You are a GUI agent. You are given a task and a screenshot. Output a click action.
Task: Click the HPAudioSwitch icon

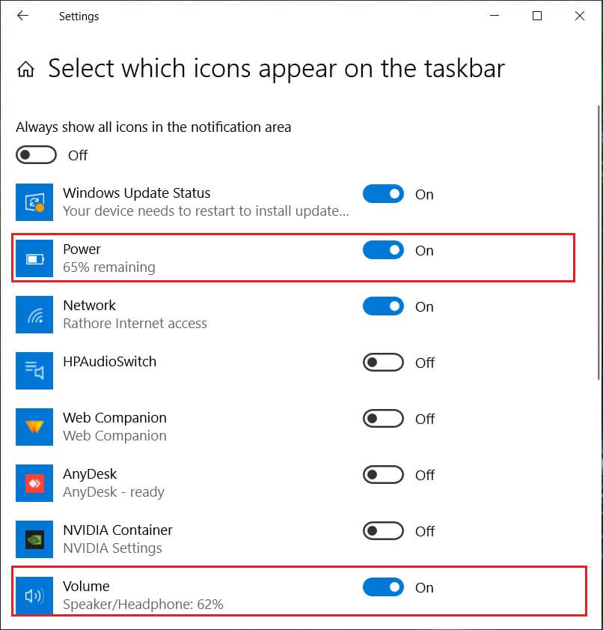(x=34, y=371)
